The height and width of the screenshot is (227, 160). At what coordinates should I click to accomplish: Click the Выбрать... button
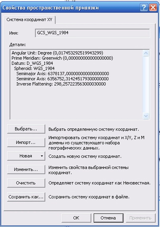tap(26, 129)
